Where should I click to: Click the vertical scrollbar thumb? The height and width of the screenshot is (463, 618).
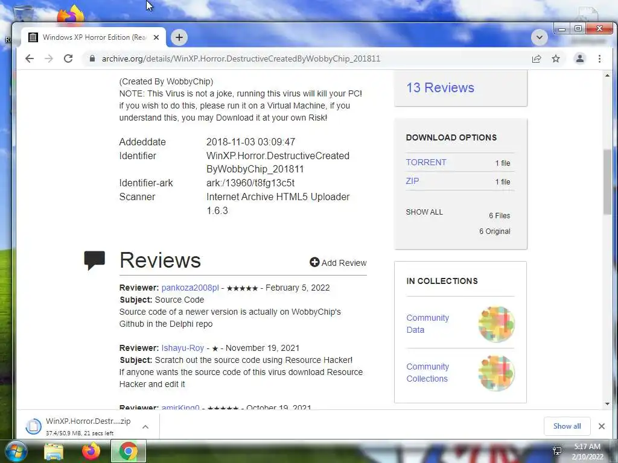(607, 182)
